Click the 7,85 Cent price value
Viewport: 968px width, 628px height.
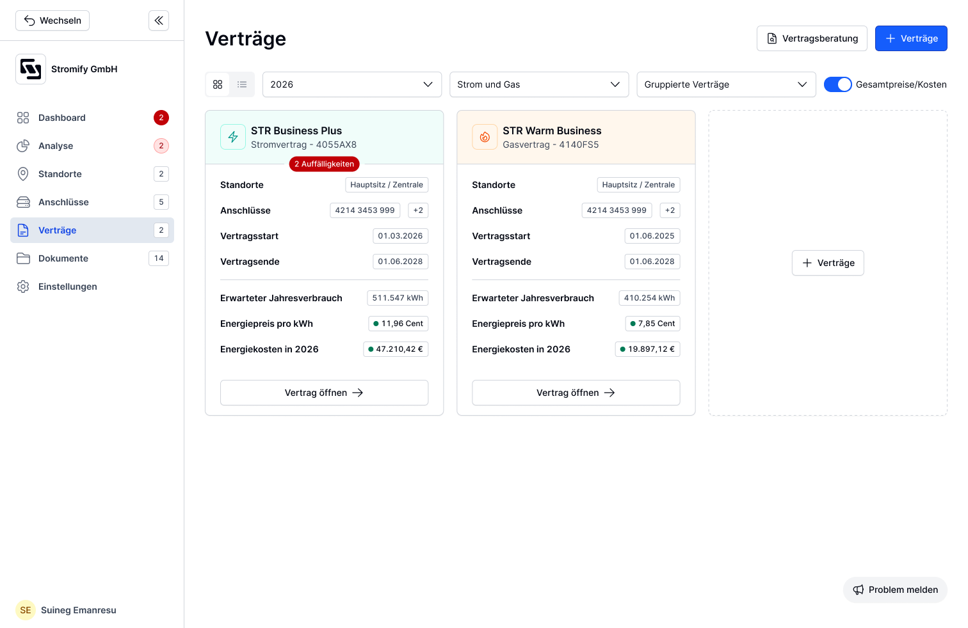(x=652, y=324)
